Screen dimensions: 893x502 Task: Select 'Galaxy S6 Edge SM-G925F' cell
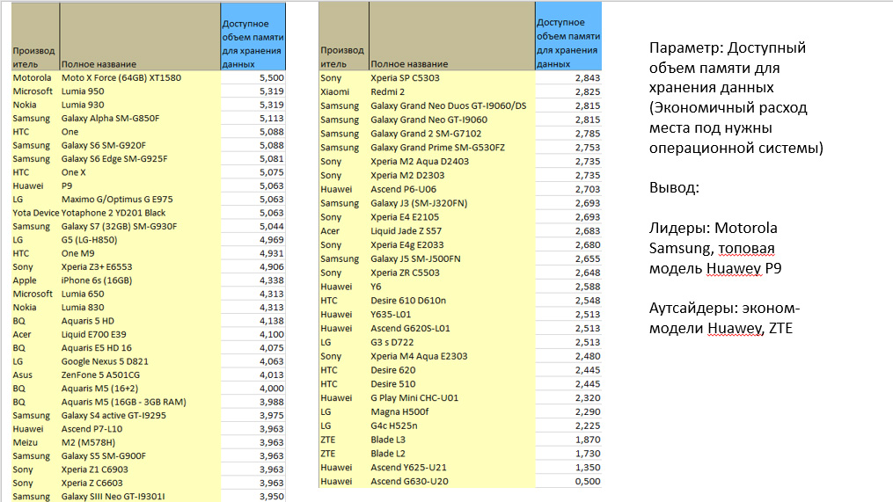point(140,159)
